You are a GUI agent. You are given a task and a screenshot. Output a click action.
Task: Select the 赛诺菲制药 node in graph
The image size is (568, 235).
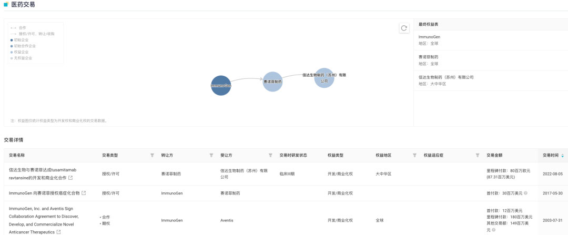point(272,81)
